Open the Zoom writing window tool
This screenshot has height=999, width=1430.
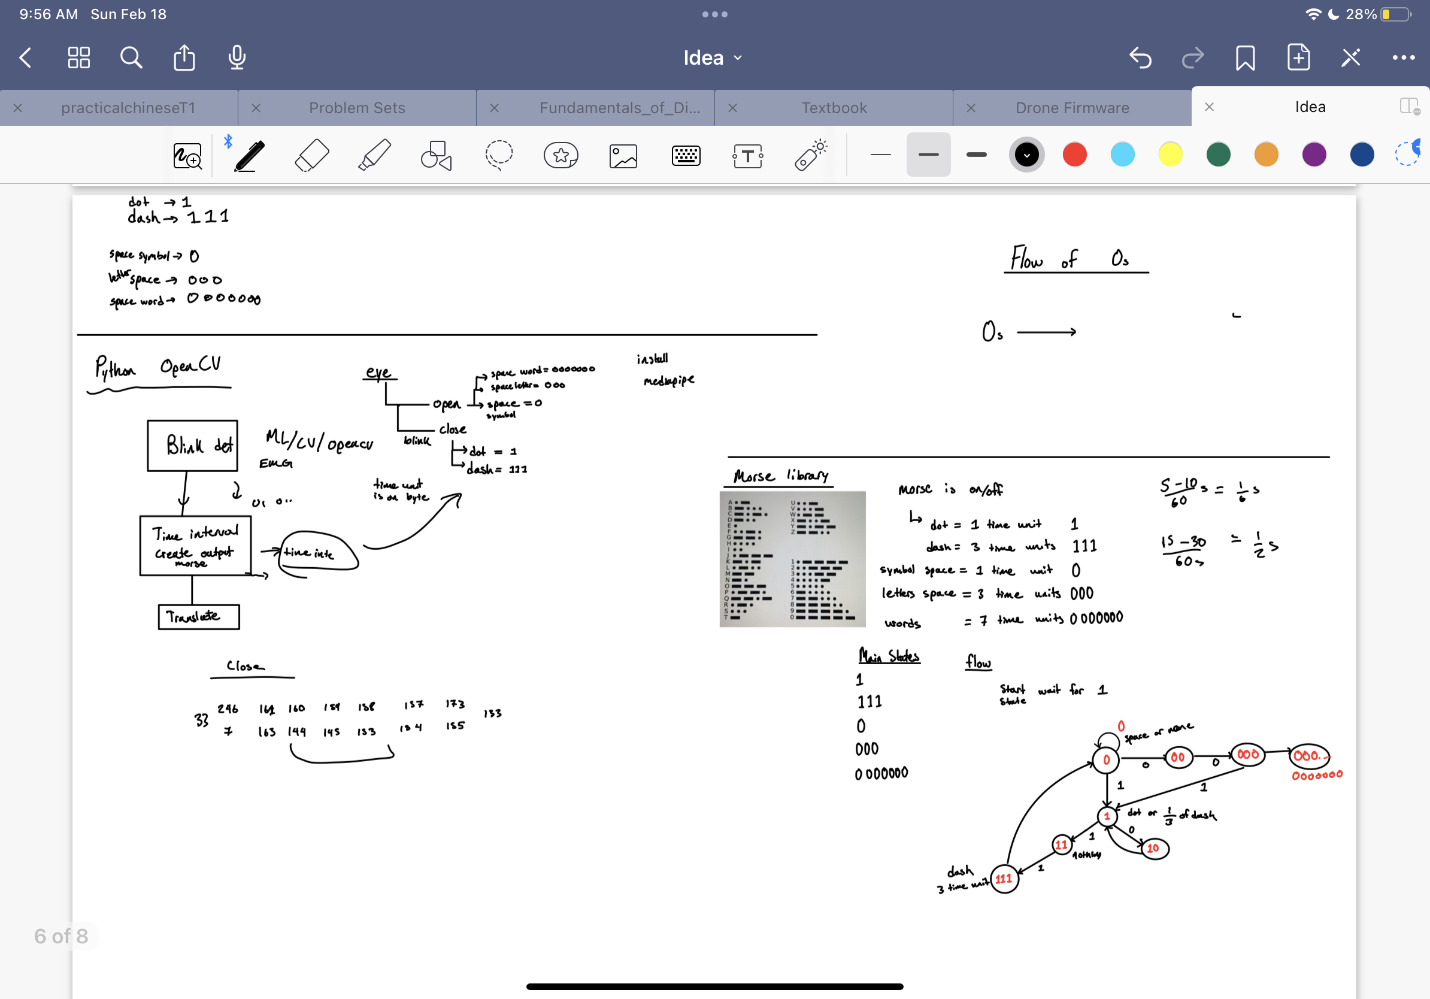187,156
